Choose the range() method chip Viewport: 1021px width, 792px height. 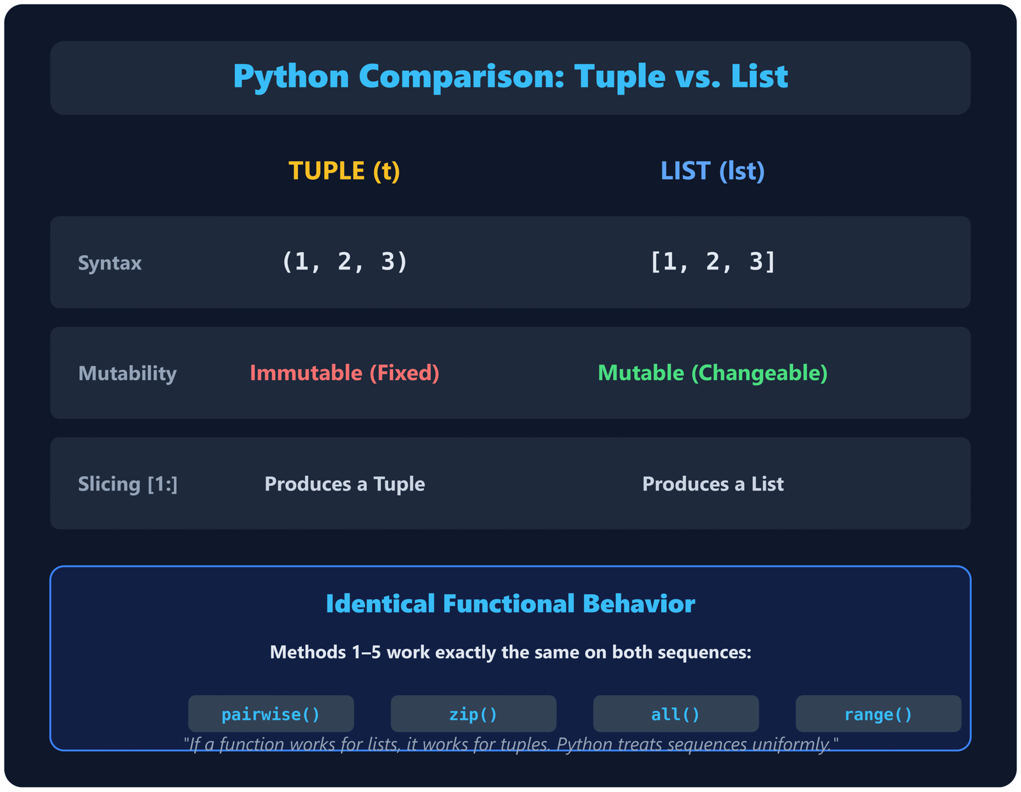(878, 713)
